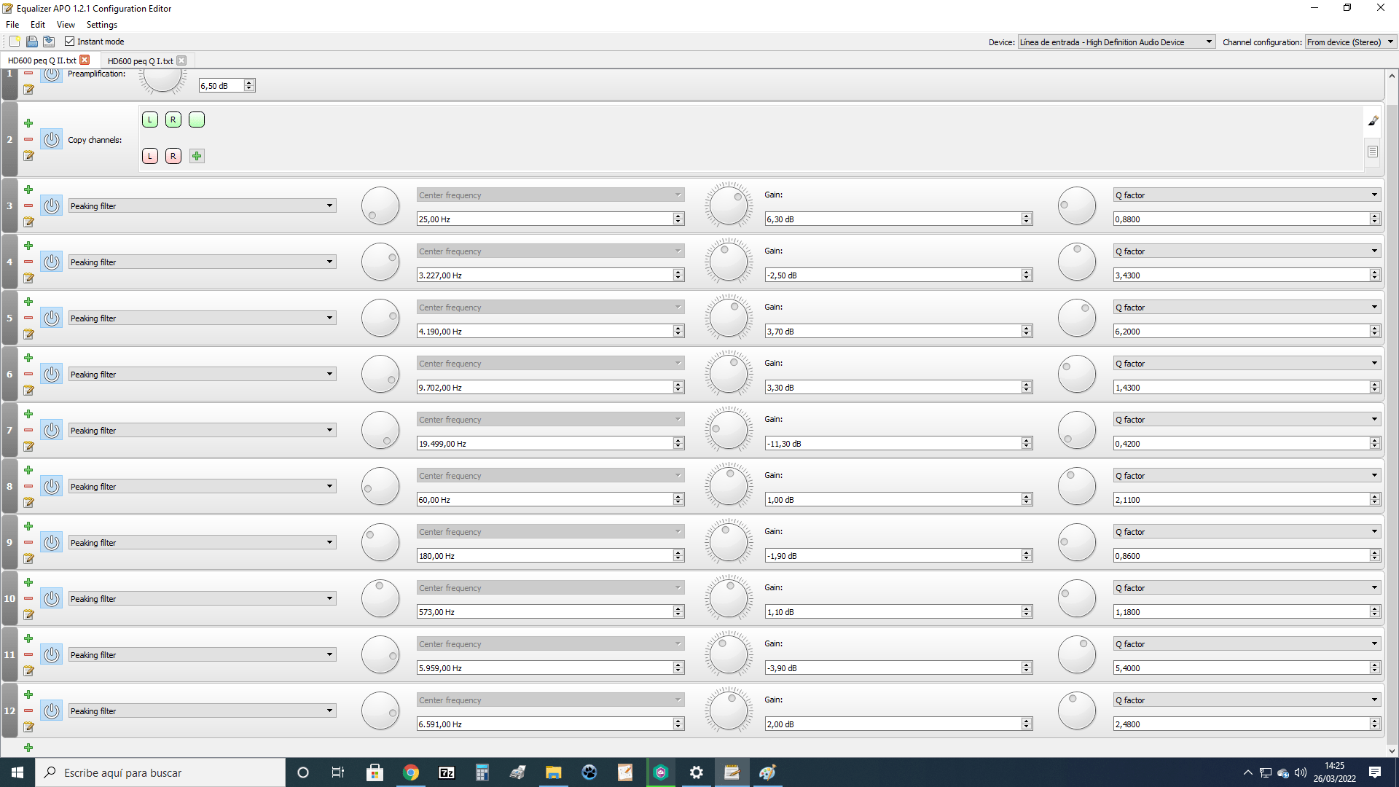Edit the Copy channels row as text
The width and height of the screenshot is (1399, 787).
pos(28,156)
